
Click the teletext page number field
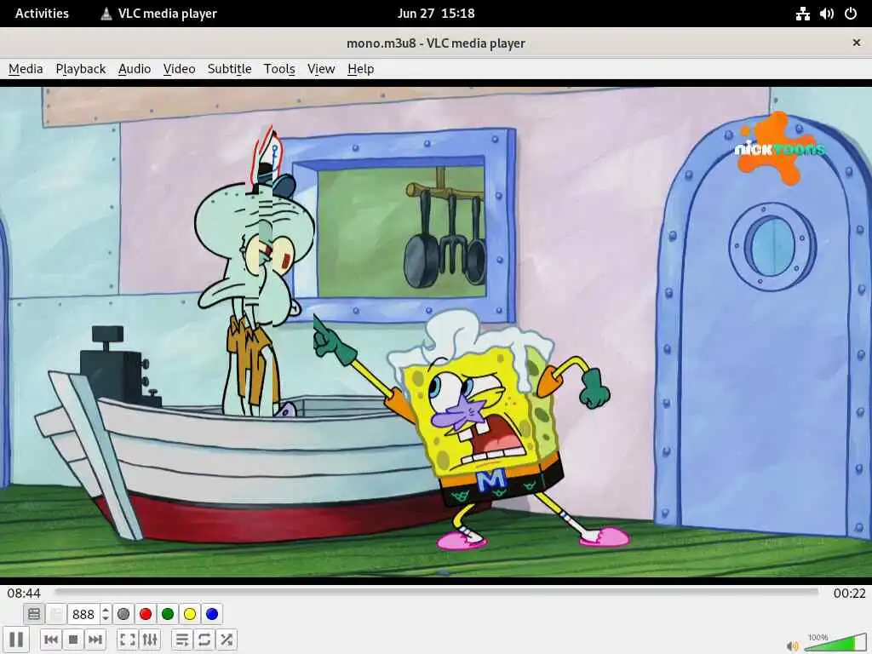[x=83, y=614]
